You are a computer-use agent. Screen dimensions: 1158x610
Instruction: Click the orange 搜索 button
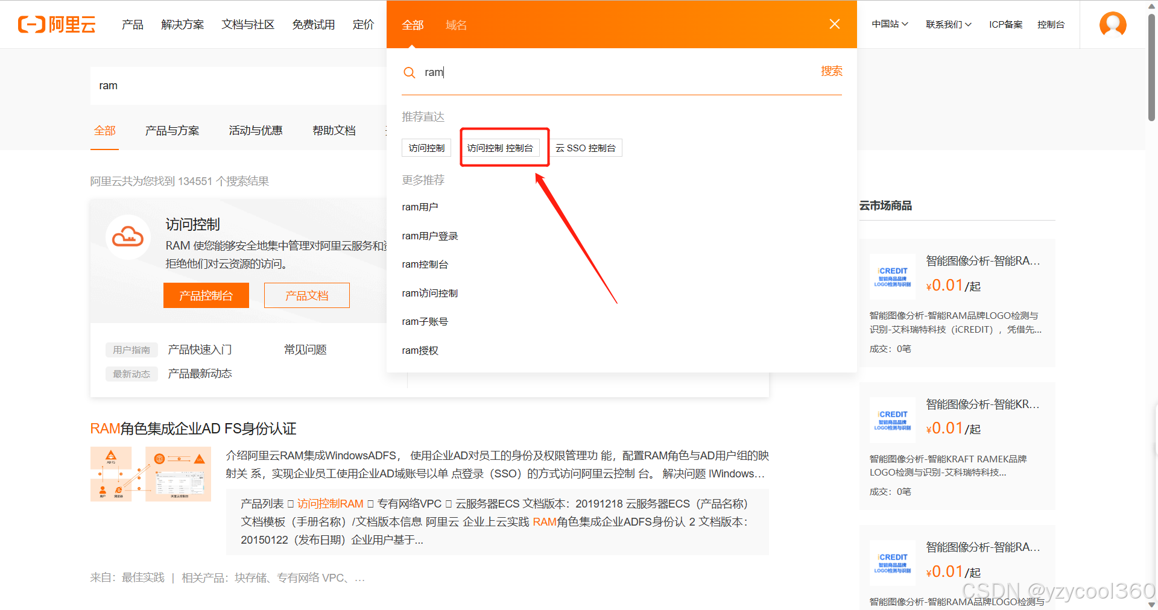coord(831,71)
